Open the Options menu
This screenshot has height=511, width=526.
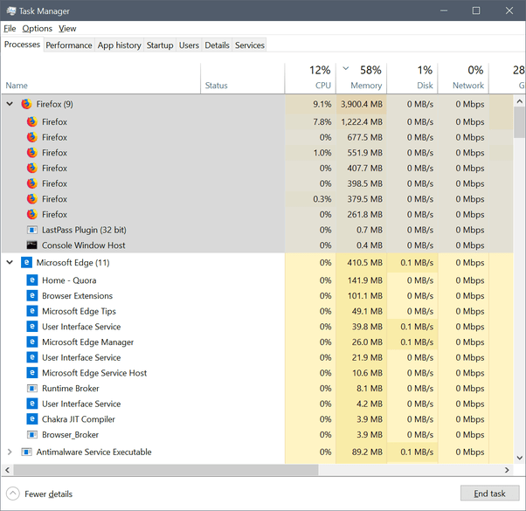point(38,29)
